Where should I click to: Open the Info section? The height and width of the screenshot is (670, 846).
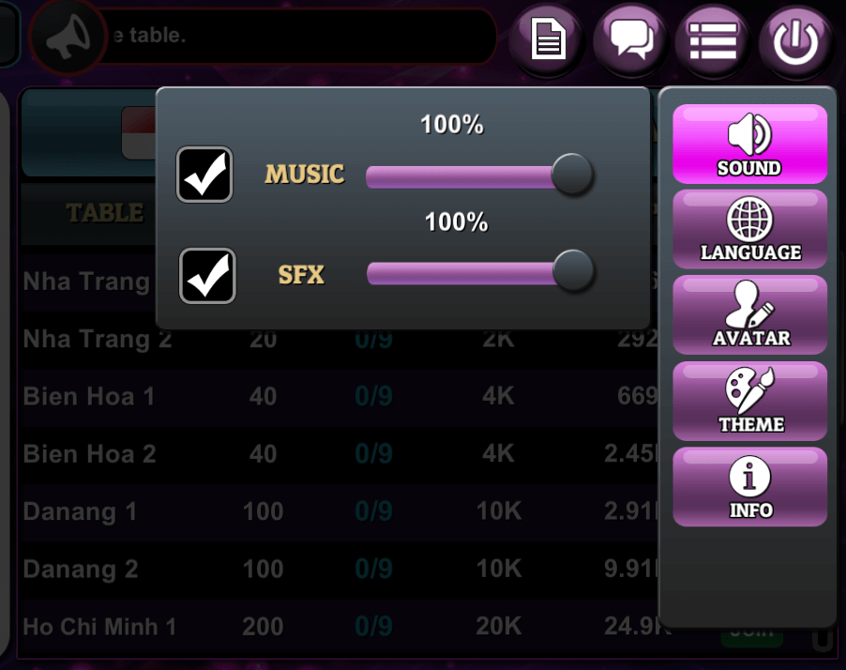(x=749, y=487)
